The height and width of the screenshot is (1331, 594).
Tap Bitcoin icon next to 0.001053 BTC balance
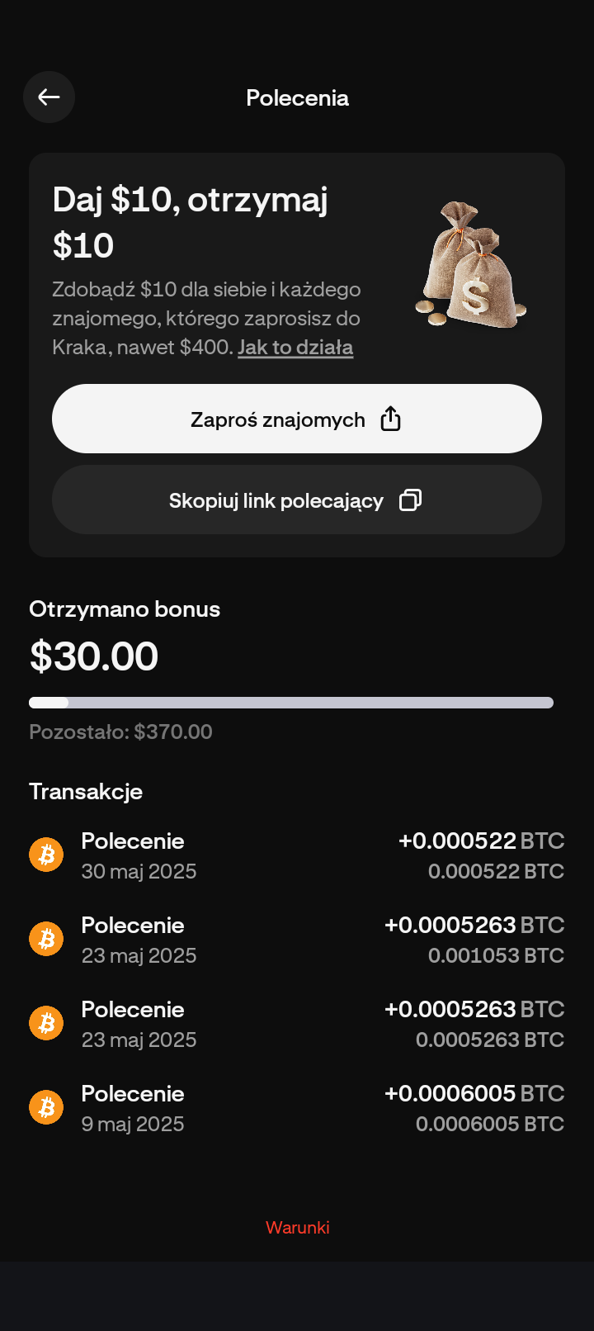point(47,939)
